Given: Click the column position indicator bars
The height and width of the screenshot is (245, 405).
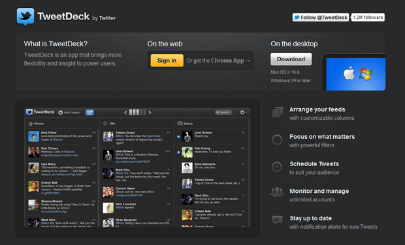Looking at the screenshot, I should 138,112.
